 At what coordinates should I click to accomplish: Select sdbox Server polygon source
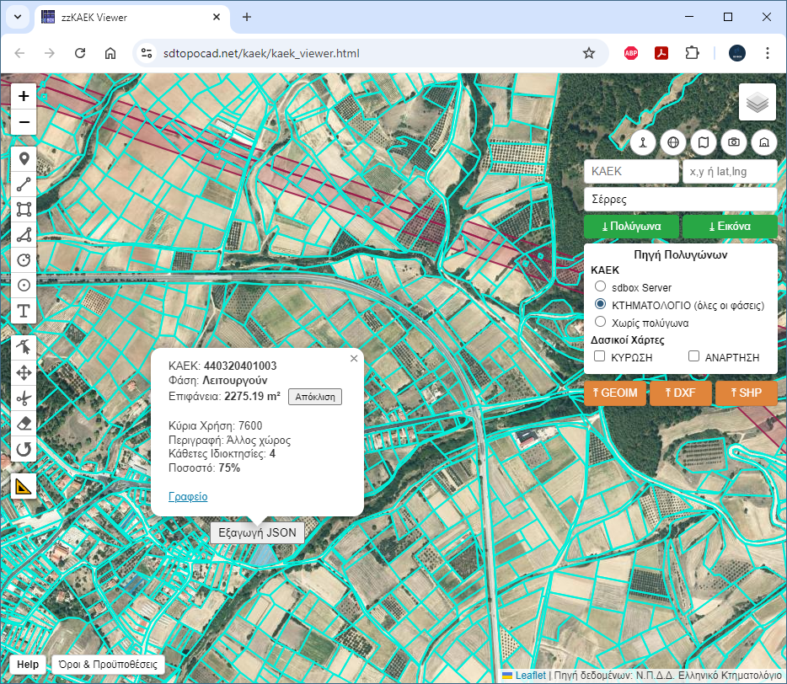601,287
